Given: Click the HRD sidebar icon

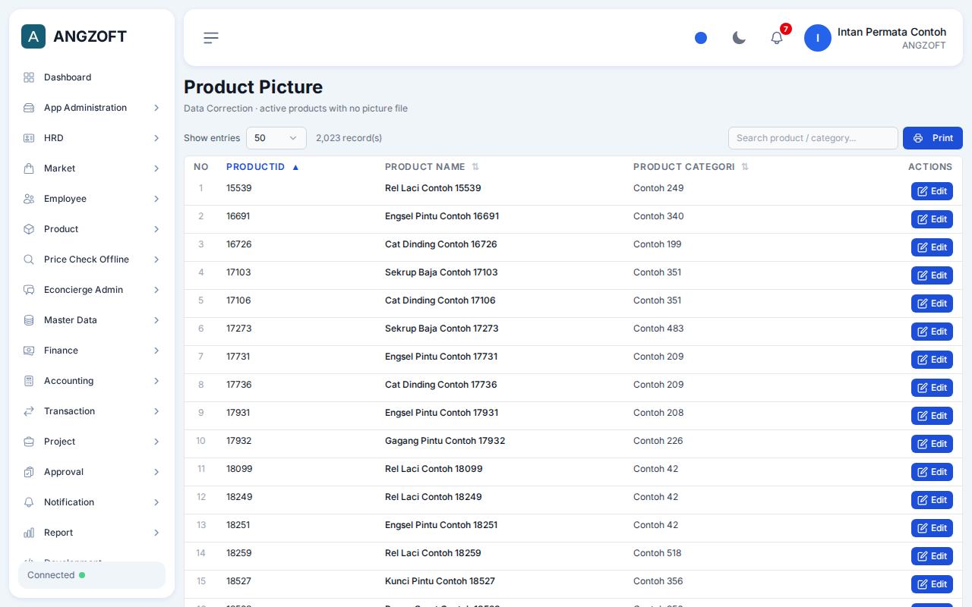Looking at the screenshot, I should click(x=29, y=138).
